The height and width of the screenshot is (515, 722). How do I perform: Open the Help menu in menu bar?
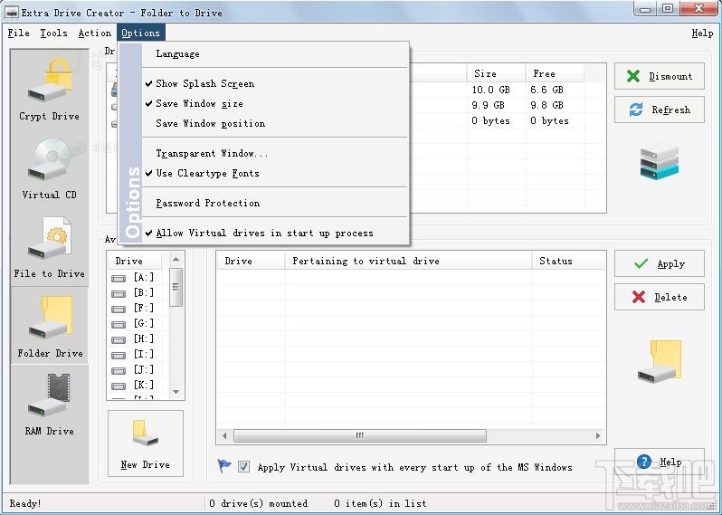point(702,33)
